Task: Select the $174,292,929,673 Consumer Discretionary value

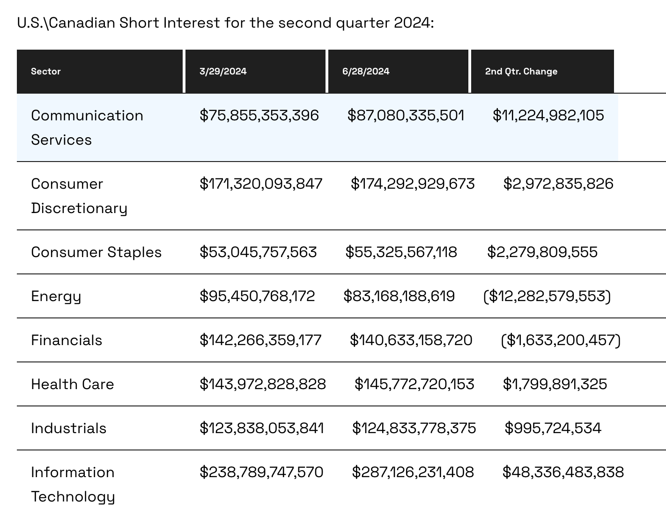Action: 413,184
